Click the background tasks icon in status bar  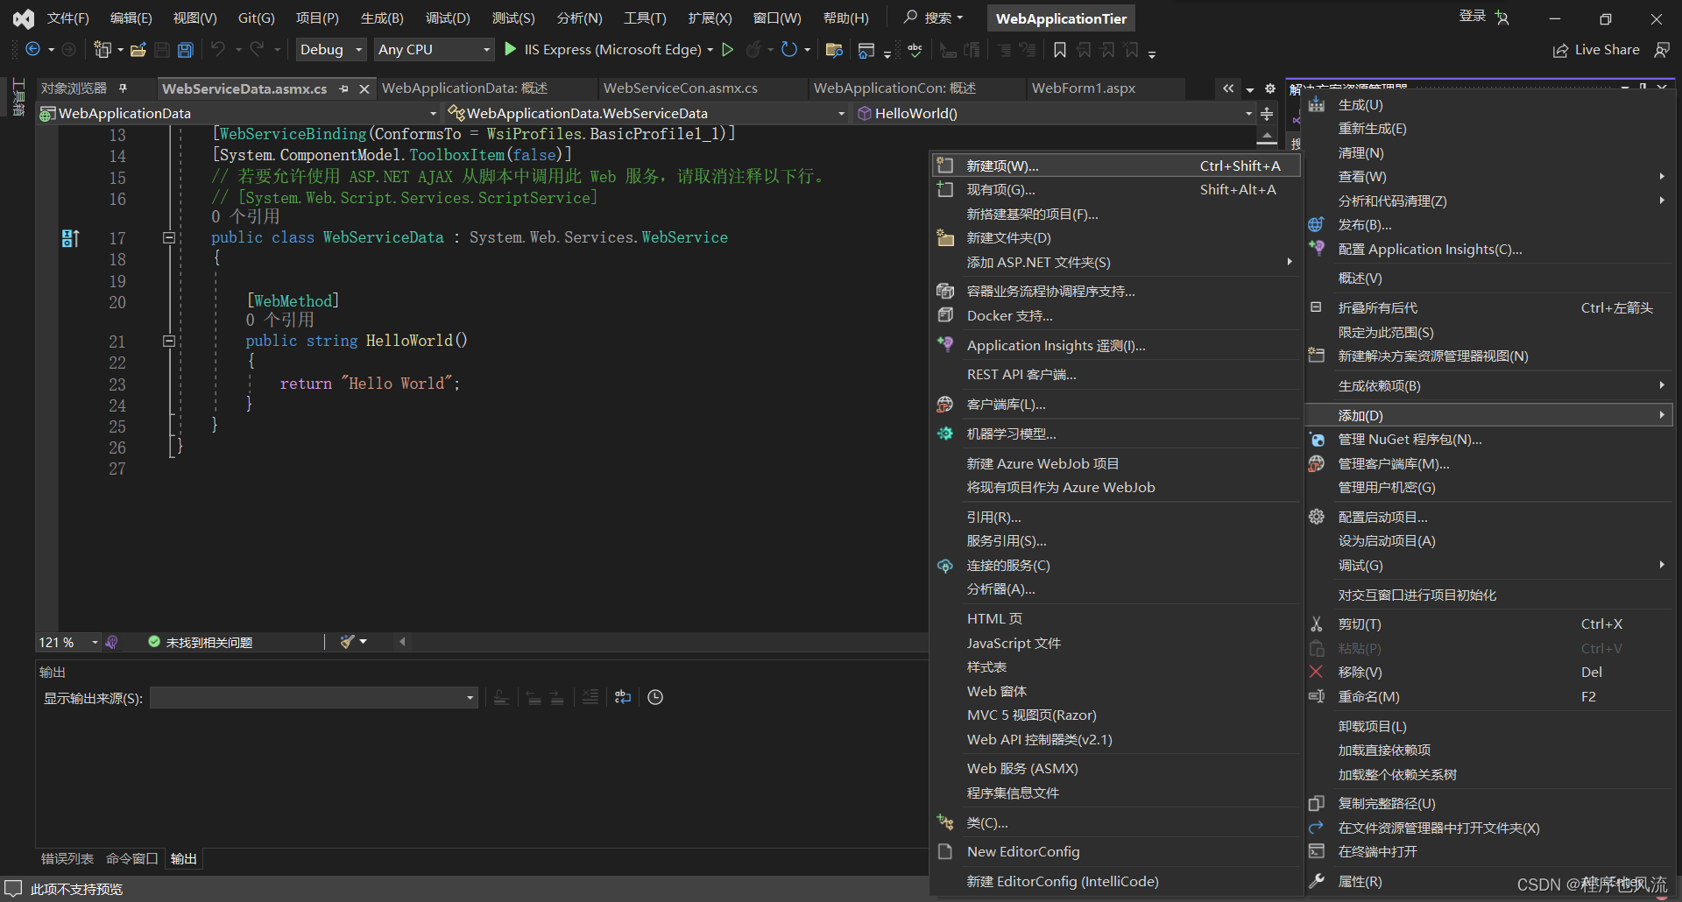pos(13,888)
